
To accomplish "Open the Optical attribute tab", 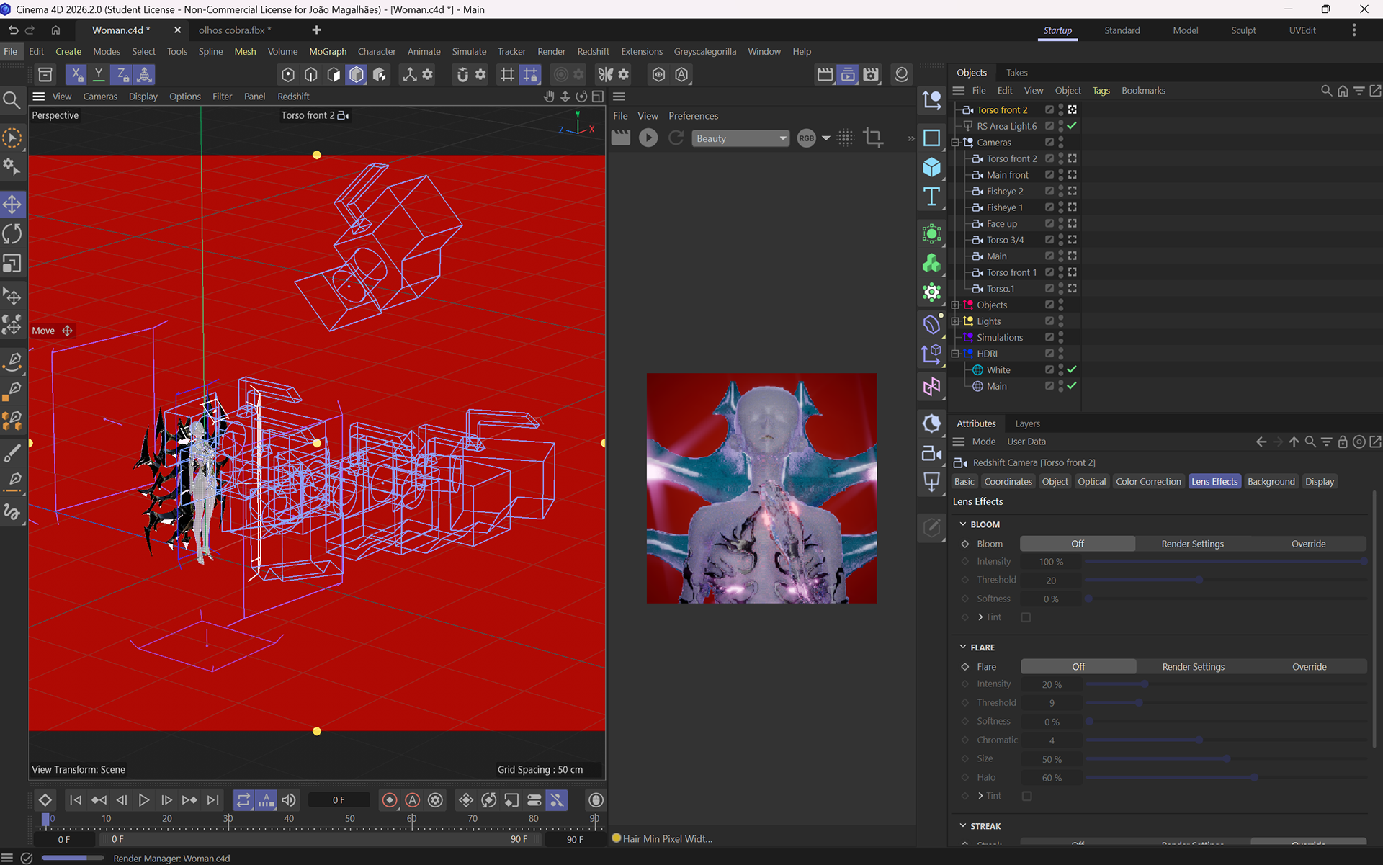I will 1091,482.
